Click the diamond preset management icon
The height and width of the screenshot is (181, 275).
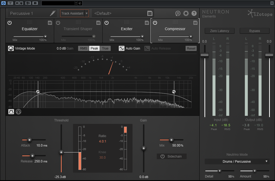tap(80, 3)
